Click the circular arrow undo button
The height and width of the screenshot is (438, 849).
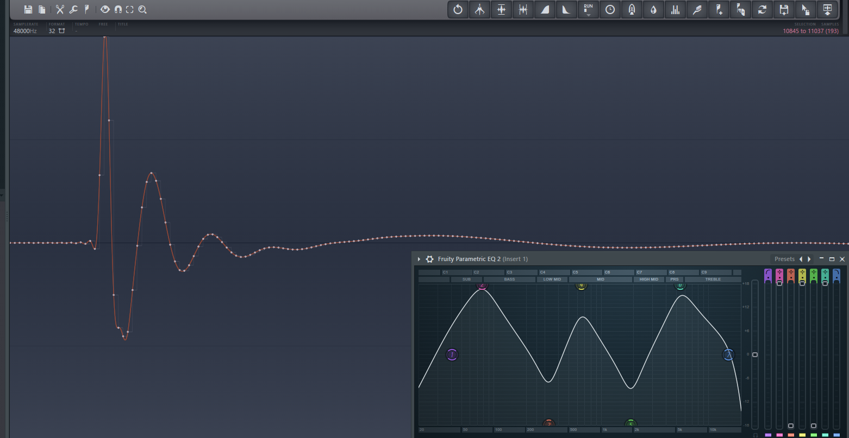(458, 9)
